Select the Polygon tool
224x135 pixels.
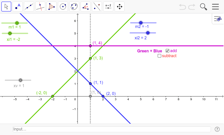52,7
